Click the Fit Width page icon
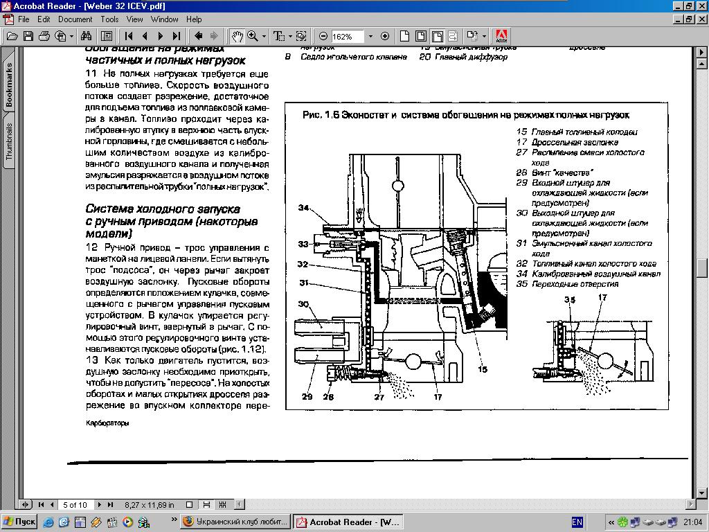The height and width of the screenshot is (532, 709). pos(438,36)
